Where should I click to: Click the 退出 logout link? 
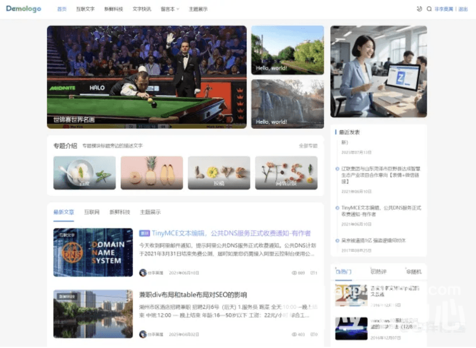click(x=463, y=9)
